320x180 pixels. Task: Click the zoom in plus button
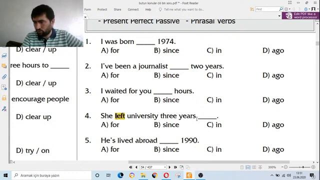click(x=313, y=167)
